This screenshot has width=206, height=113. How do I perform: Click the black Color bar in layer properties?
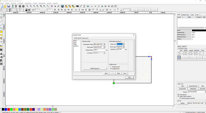pos(199,30)
